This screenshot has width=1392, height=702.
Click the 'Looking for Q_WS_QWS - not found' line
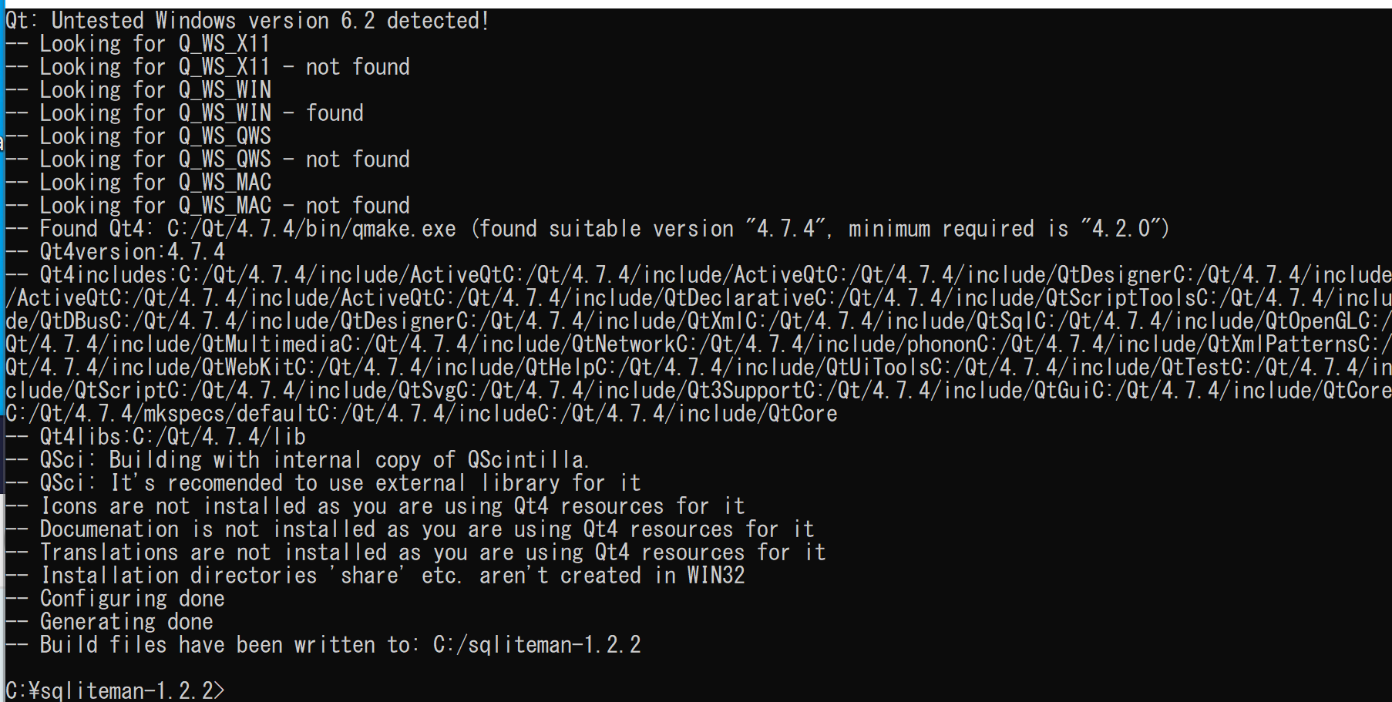pyautogui.click(x=208, y=160)
